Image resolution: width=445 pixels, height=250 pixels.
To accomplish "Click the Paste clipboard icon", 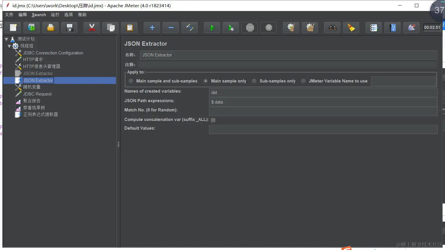I will (129, 27).
